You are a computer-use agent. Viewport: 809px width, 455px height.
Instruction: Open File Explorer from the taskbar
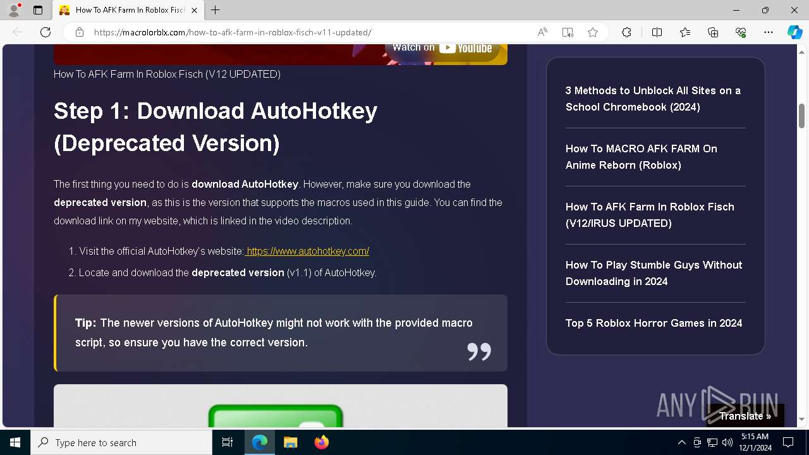tap(290, 442)
